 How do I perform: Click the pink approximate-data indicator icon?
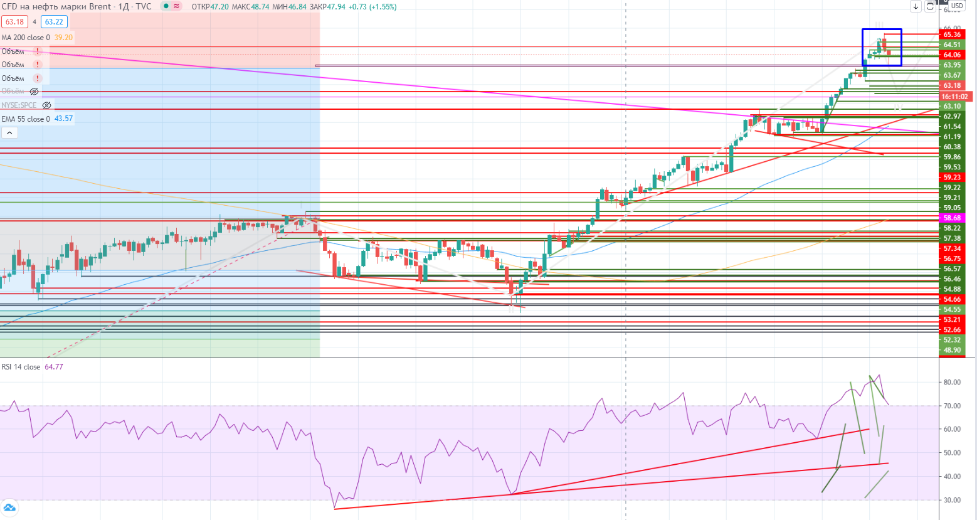(x=177, y=6)
